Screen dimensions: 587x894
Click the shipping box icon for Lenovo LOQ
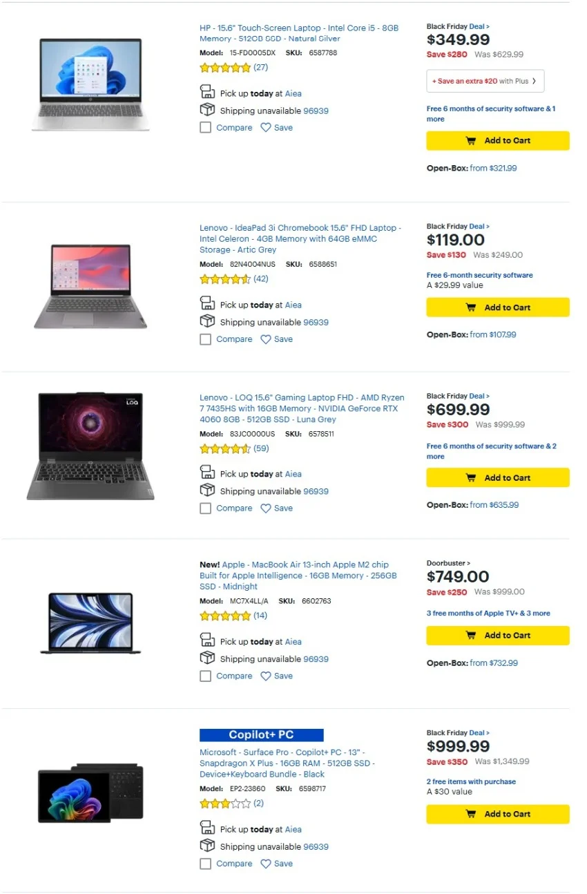[207, 491]
